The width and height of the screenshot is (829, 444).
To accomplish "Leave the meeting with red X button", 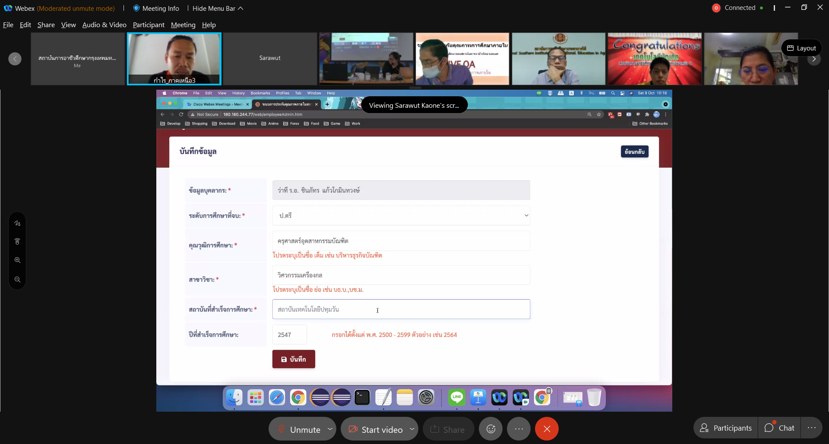I will [x=547, y=429].
